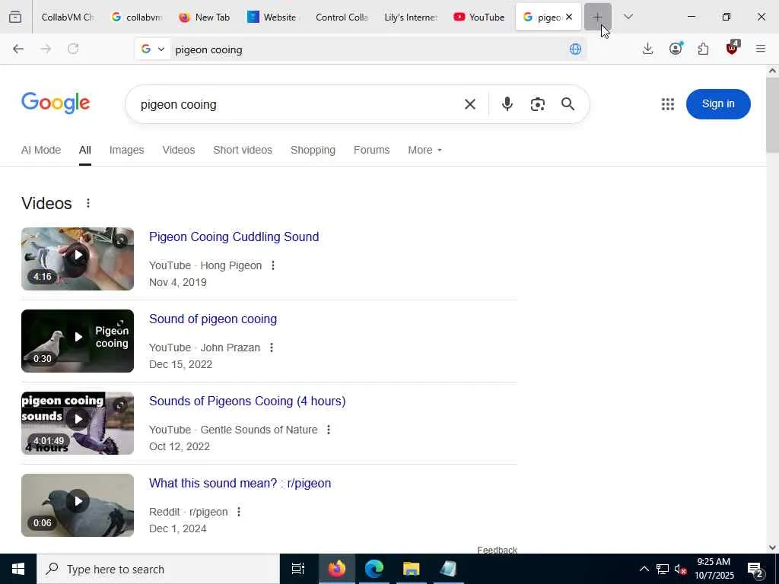The height and width of the screenshot is (584, 779).
Task: Select the Short videos filter
Action: click(x=243, y=150)
